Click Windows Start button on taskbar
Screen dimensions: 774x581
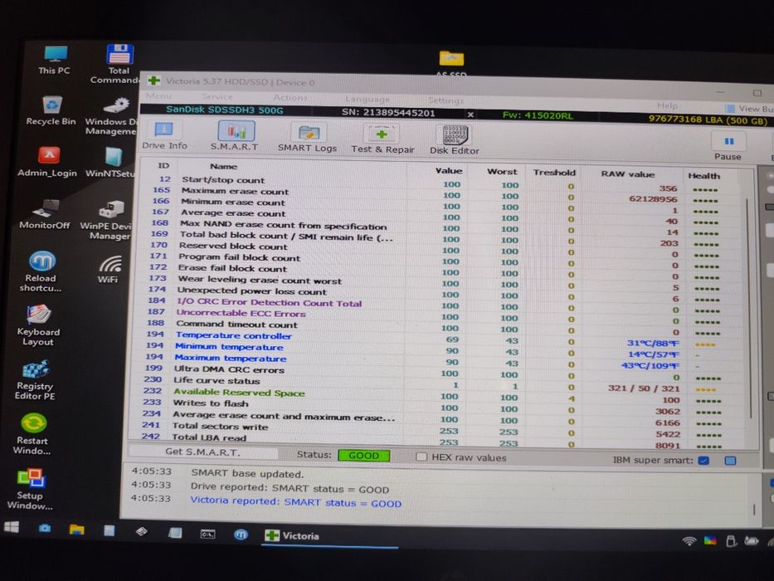12,527
